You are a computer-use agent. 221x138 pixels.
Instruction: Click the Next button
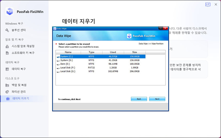[157, 99]
